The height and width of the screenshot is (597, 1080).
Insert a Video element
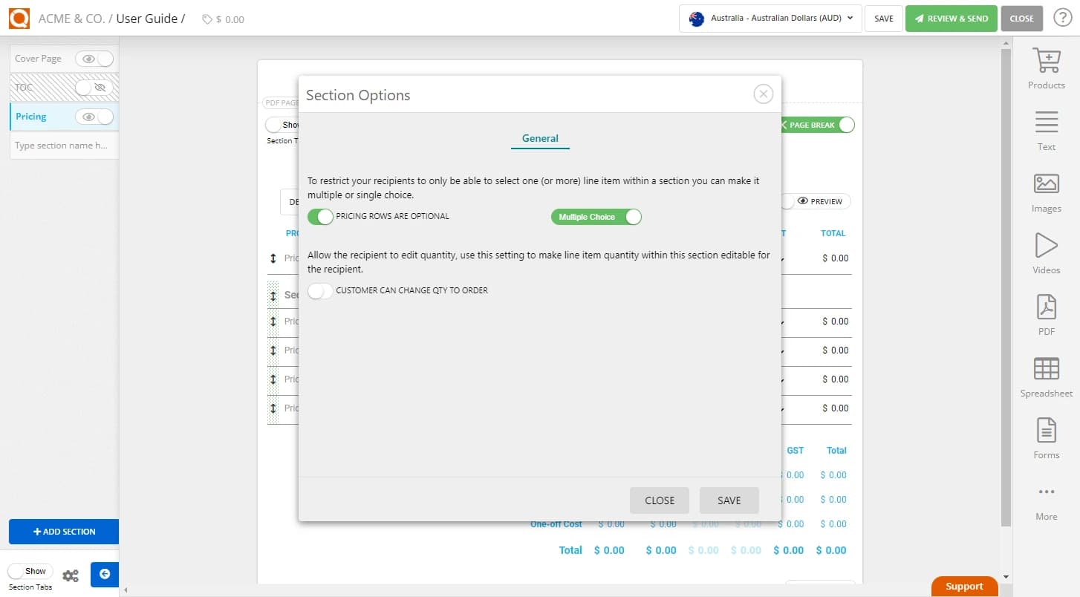pos(1046,253)
